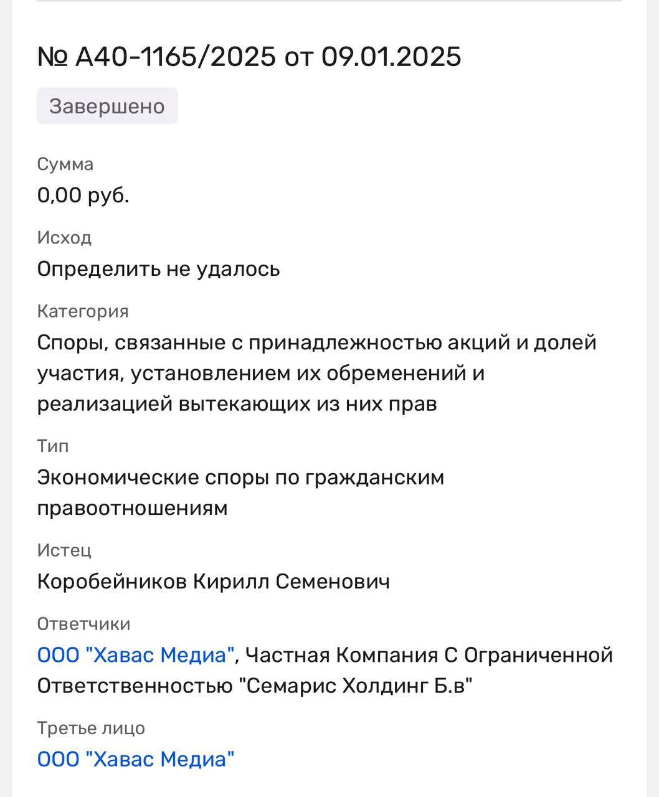Click case number А40-1165/2025 in heading
The height and width of the screenshot is (797, 659).
click(175, 57)
